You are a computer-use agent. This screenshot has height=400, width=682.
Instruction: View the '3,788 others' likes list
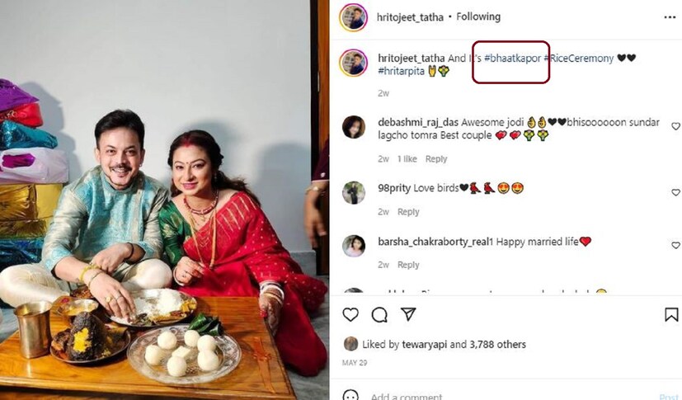coord(501,344)
